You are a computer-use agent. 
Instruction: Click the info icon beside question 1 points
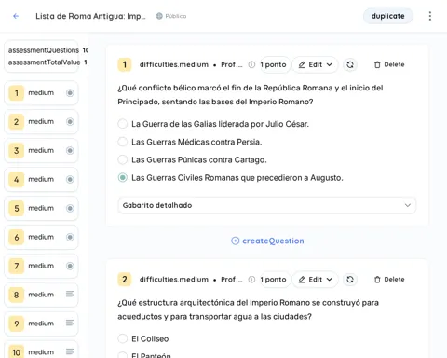point(251,64)
